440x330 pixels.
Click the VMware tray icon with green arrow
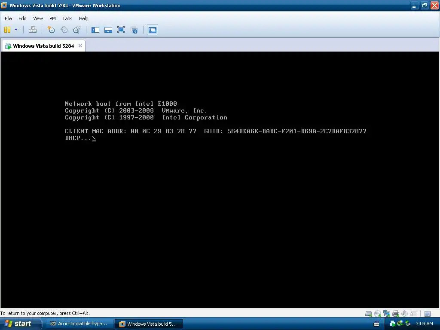click(393, 324)
